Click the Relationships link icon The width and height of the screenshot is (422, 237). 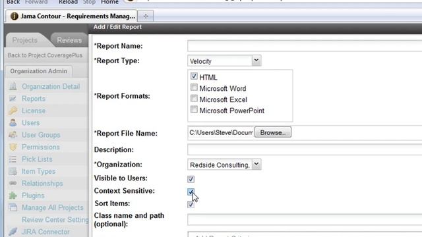click(x=13, y=183)
